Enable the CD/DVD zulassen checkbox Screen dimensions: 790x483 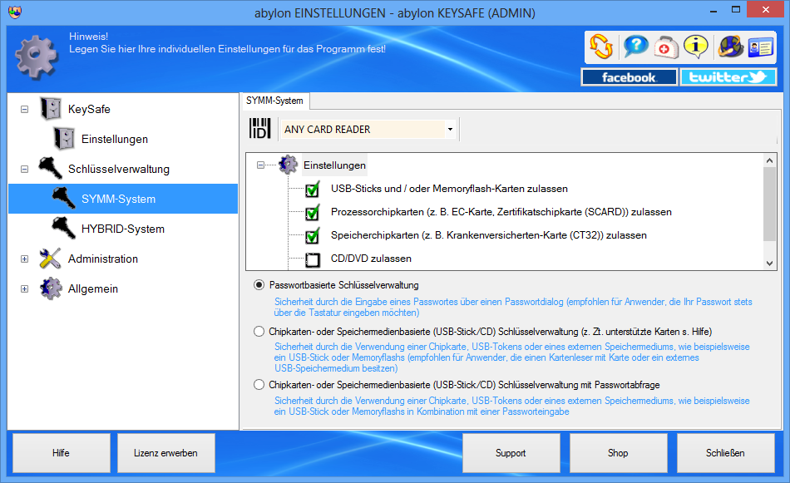pos(313,259)
